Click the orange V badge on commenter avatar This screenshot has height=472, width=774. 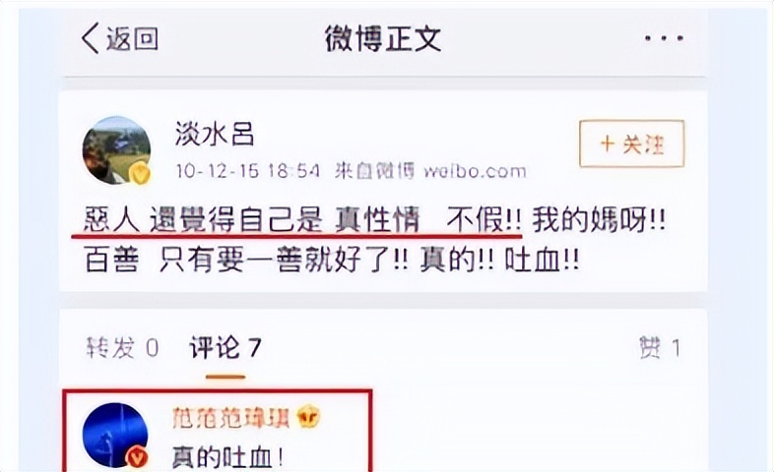click(137, 458)
